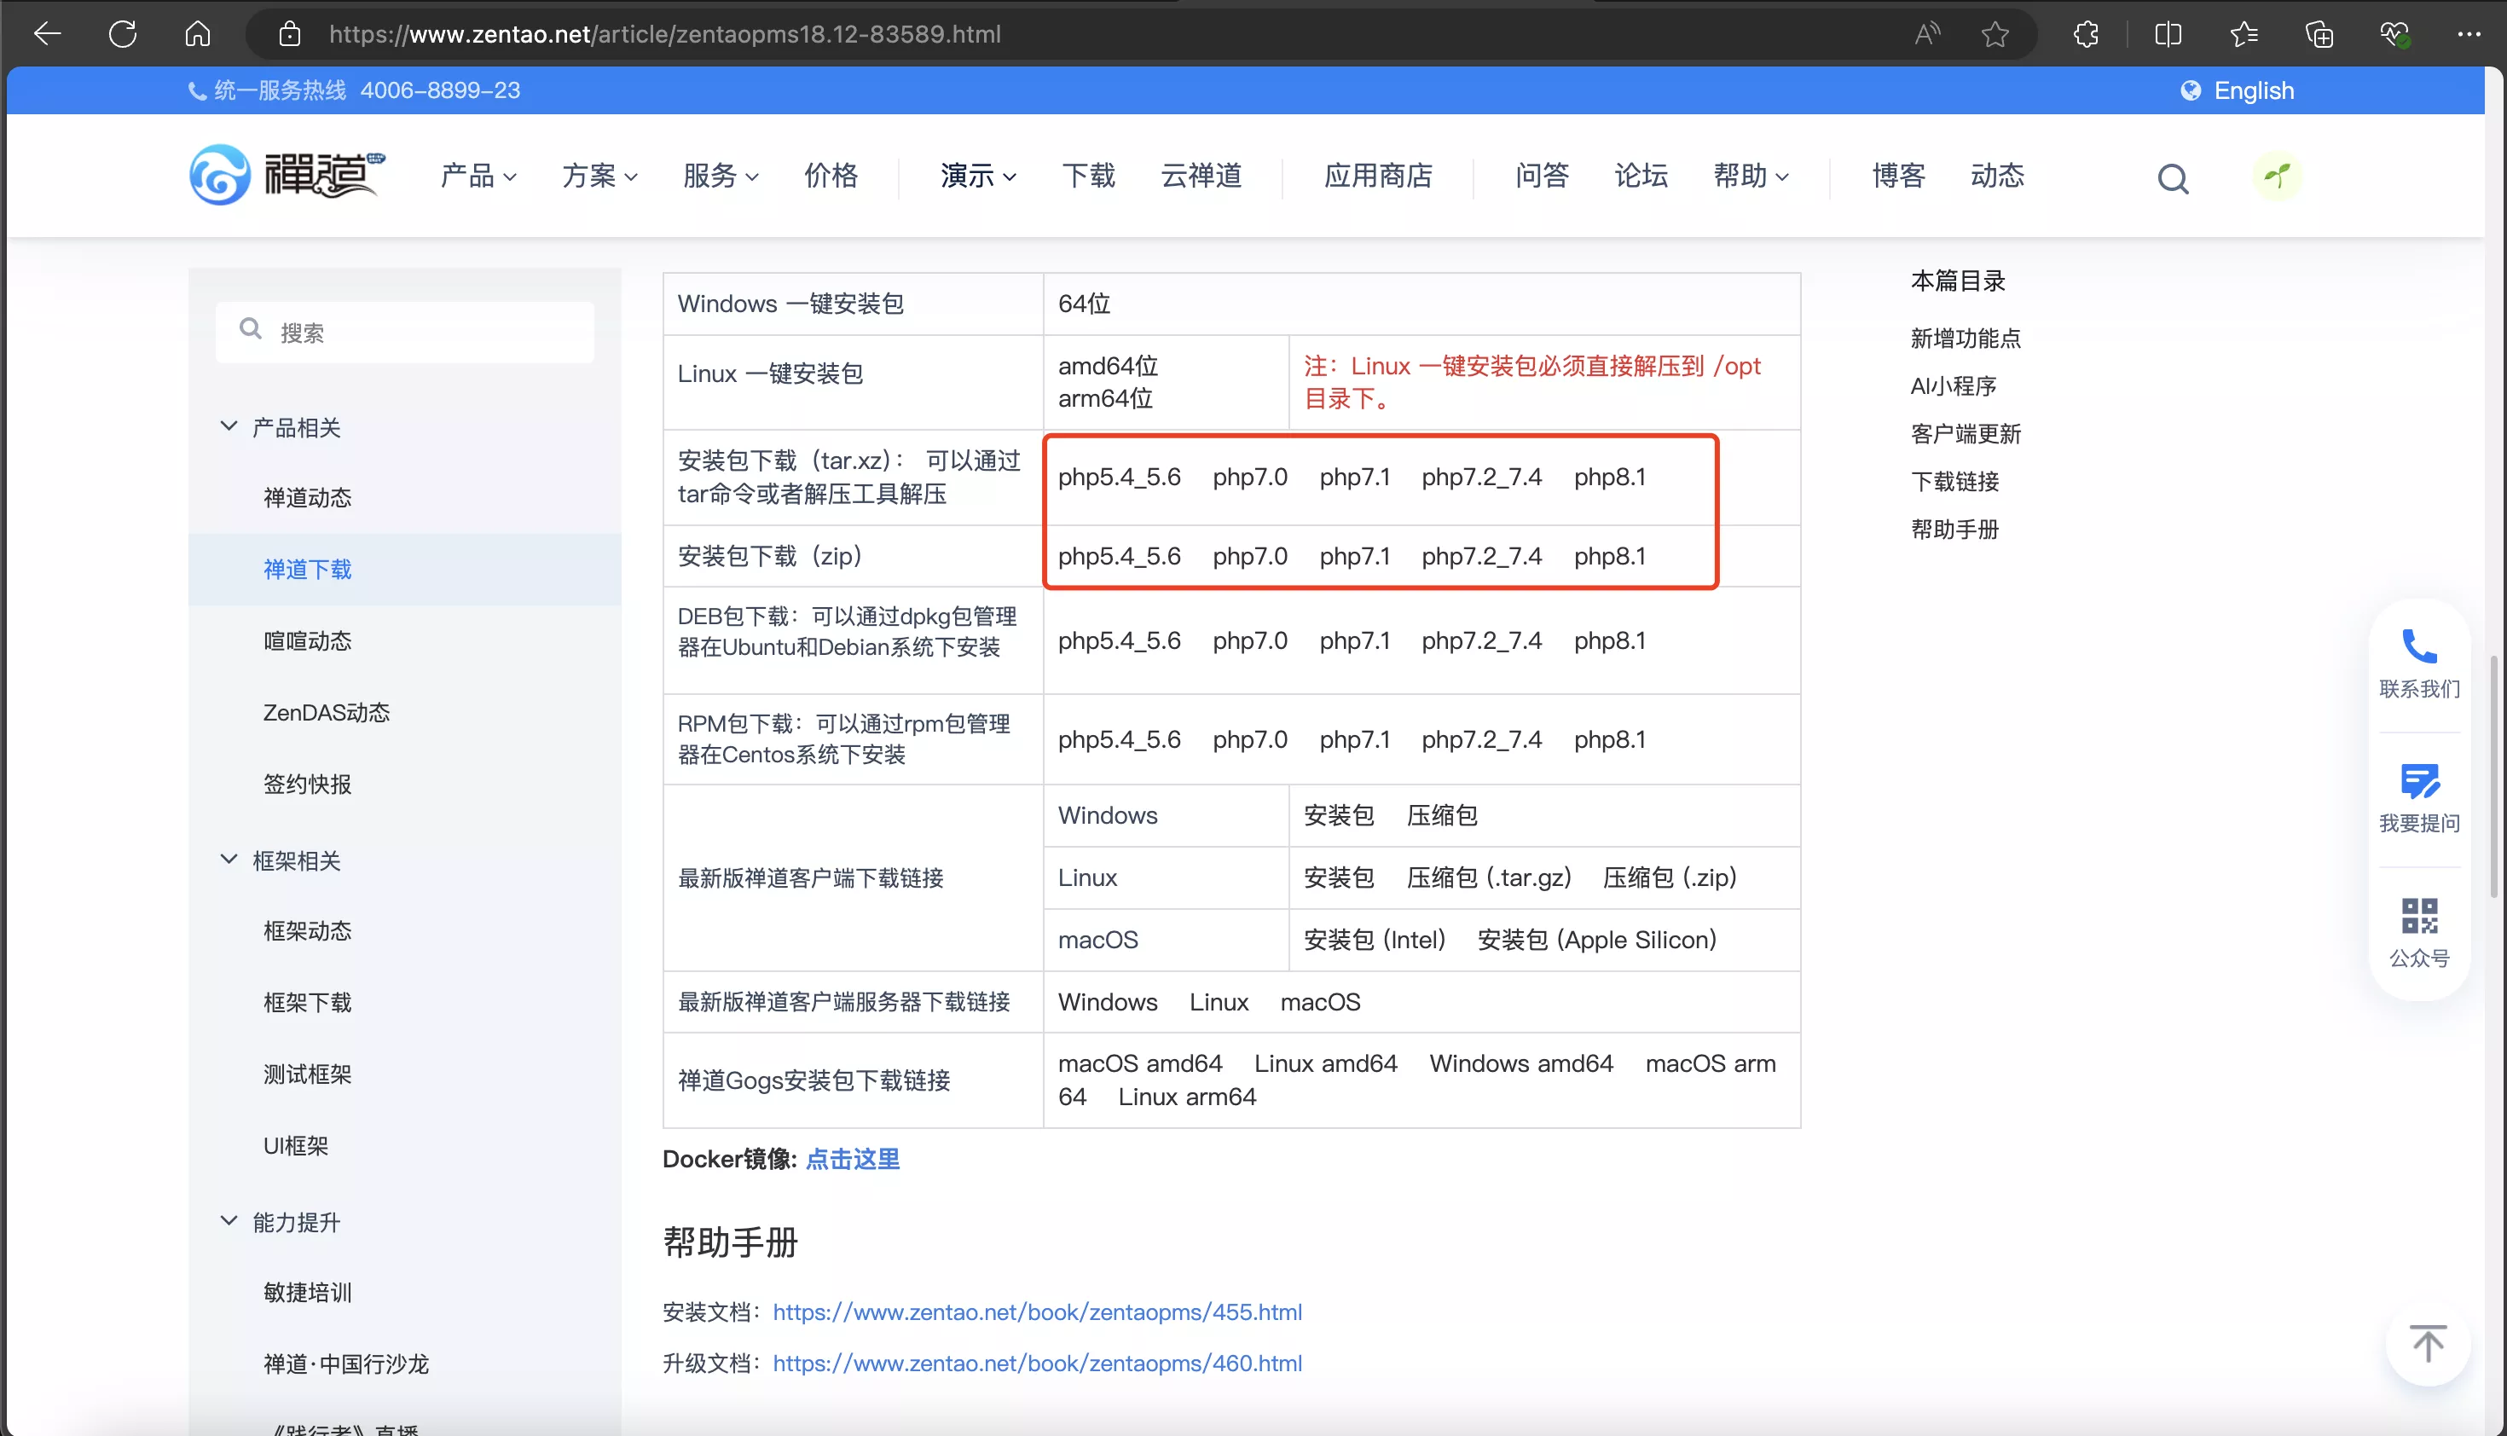
Task: Open install doc 455.html link
Action: (1038, 1312)
